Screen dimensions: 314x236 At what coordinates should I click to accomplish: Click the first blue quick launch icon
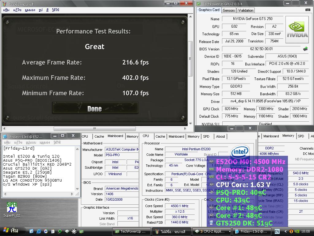click(32, 231)
